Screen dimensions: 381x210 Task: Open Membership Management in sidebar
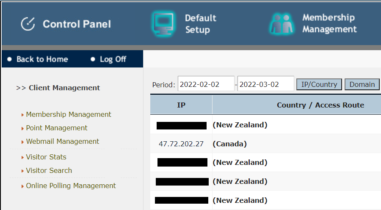pos(69,114)
